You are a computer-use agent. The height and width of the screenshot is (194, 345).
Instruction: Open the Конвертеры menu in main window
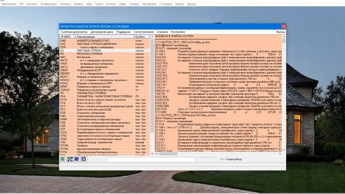point(49,4)
